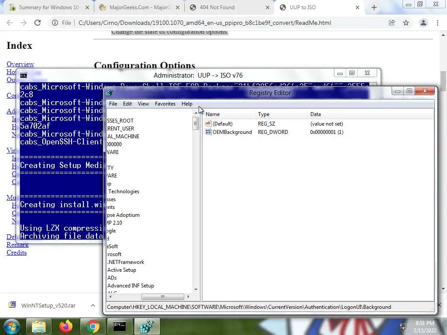
Task: Open the Overview link in Index
Action: 20,64
